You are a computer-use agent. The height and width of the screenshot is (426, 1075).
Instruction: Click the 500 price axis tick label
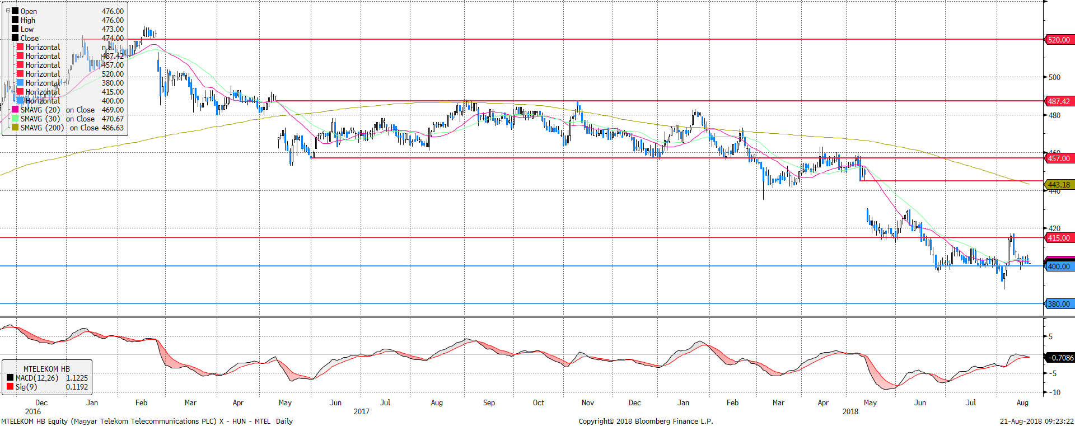pos(1054,77)
